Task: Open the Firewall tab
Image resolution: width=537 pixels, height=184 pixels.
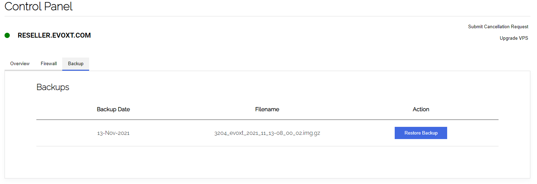Action: [49, 64]
